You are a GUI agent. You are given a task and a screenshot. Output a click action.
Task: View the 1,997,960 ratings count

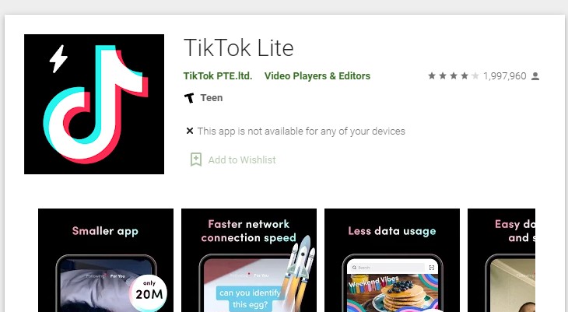pos(505,76)
